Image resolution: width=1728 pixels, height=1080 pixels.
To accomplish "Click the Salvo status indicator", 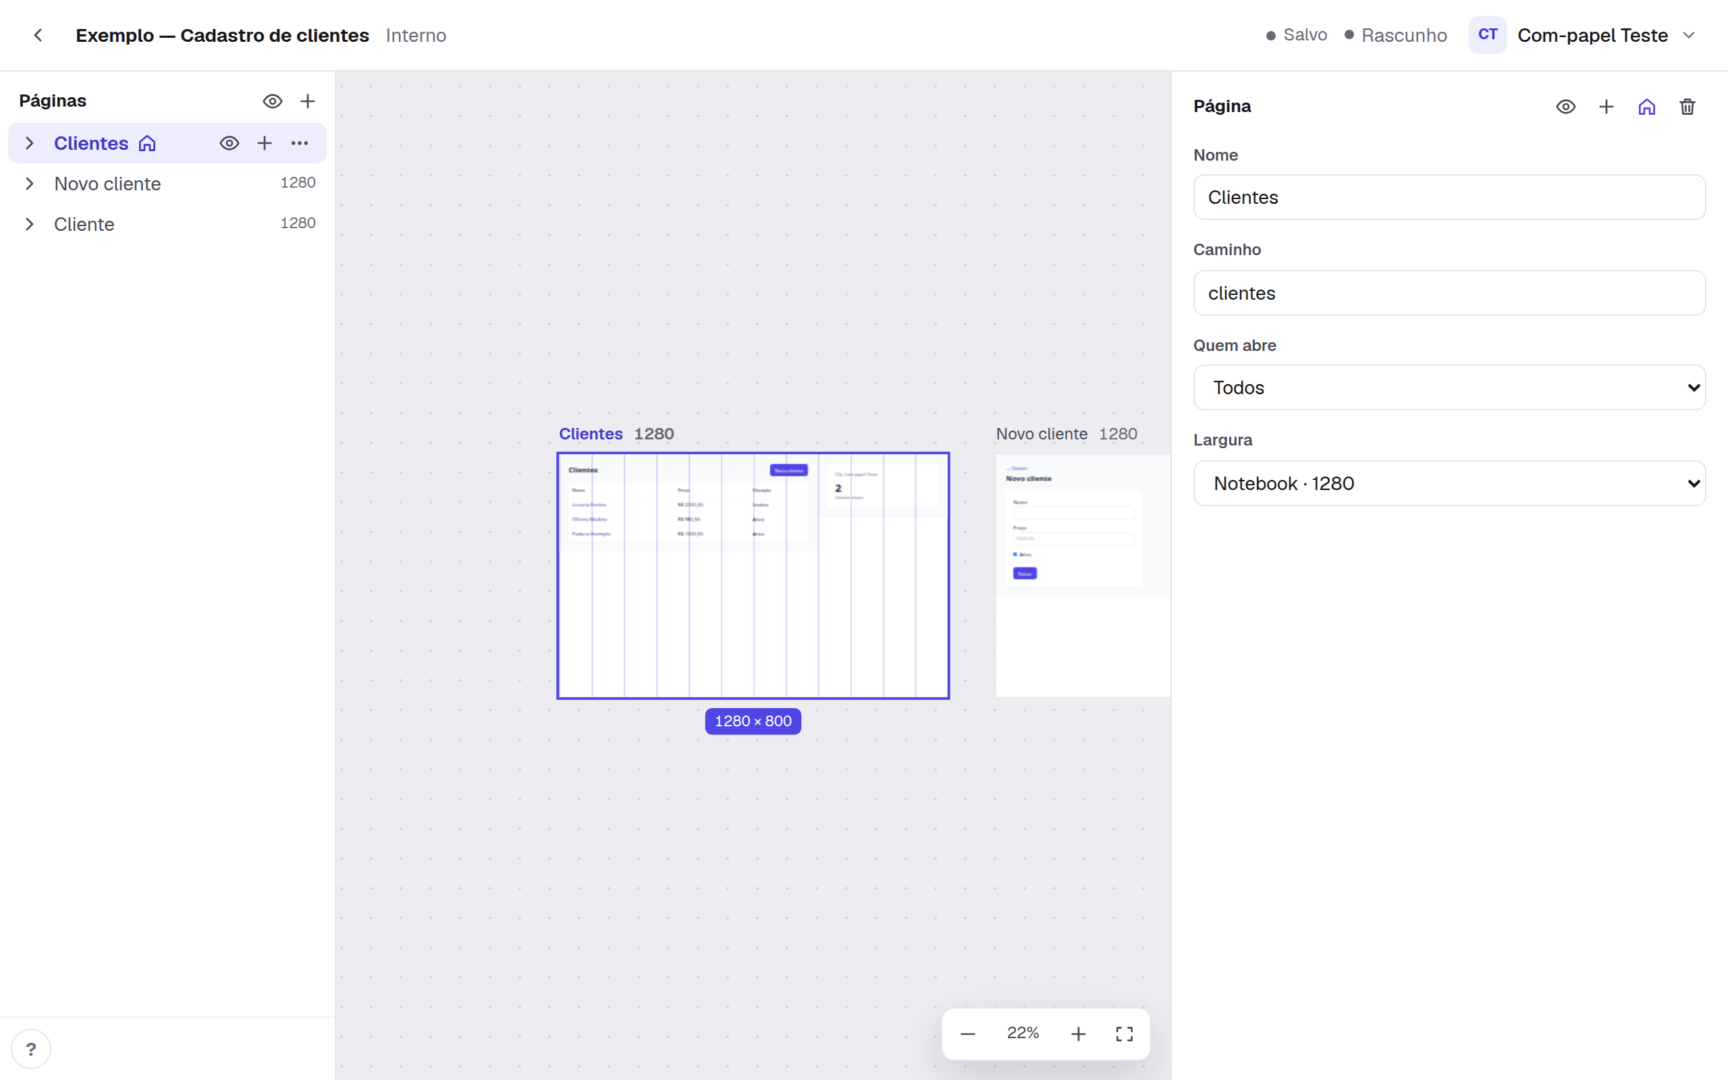I will coord(1297,35).
